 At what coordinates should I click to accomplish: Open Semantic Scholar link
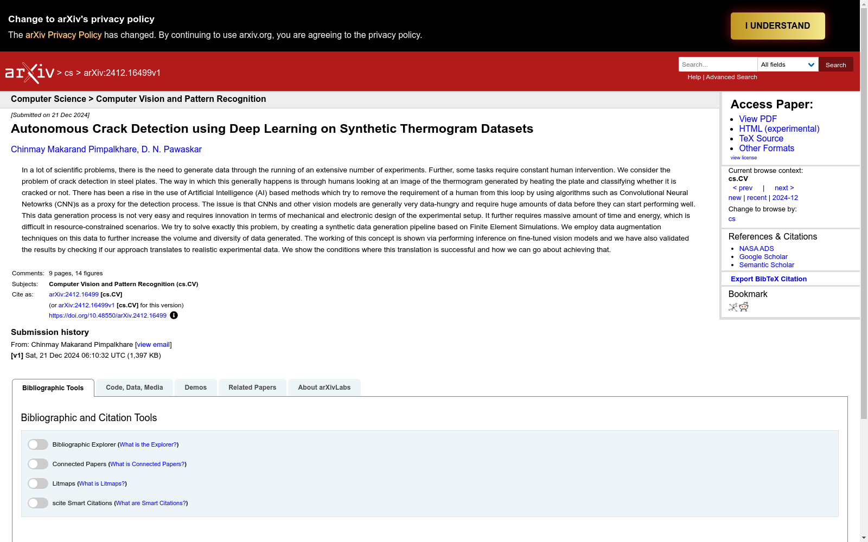point(767,265)
